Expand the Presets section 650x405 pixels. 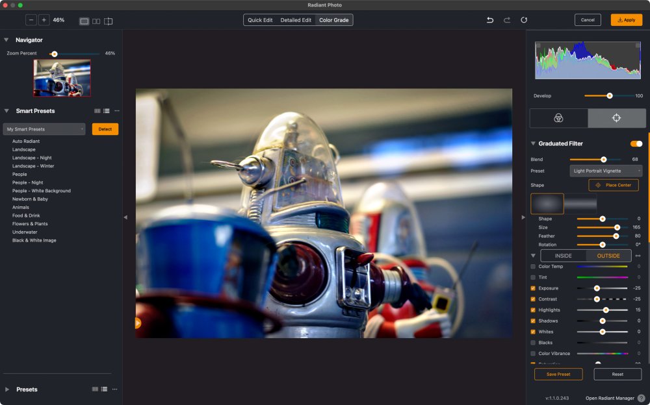coord(7,389)
